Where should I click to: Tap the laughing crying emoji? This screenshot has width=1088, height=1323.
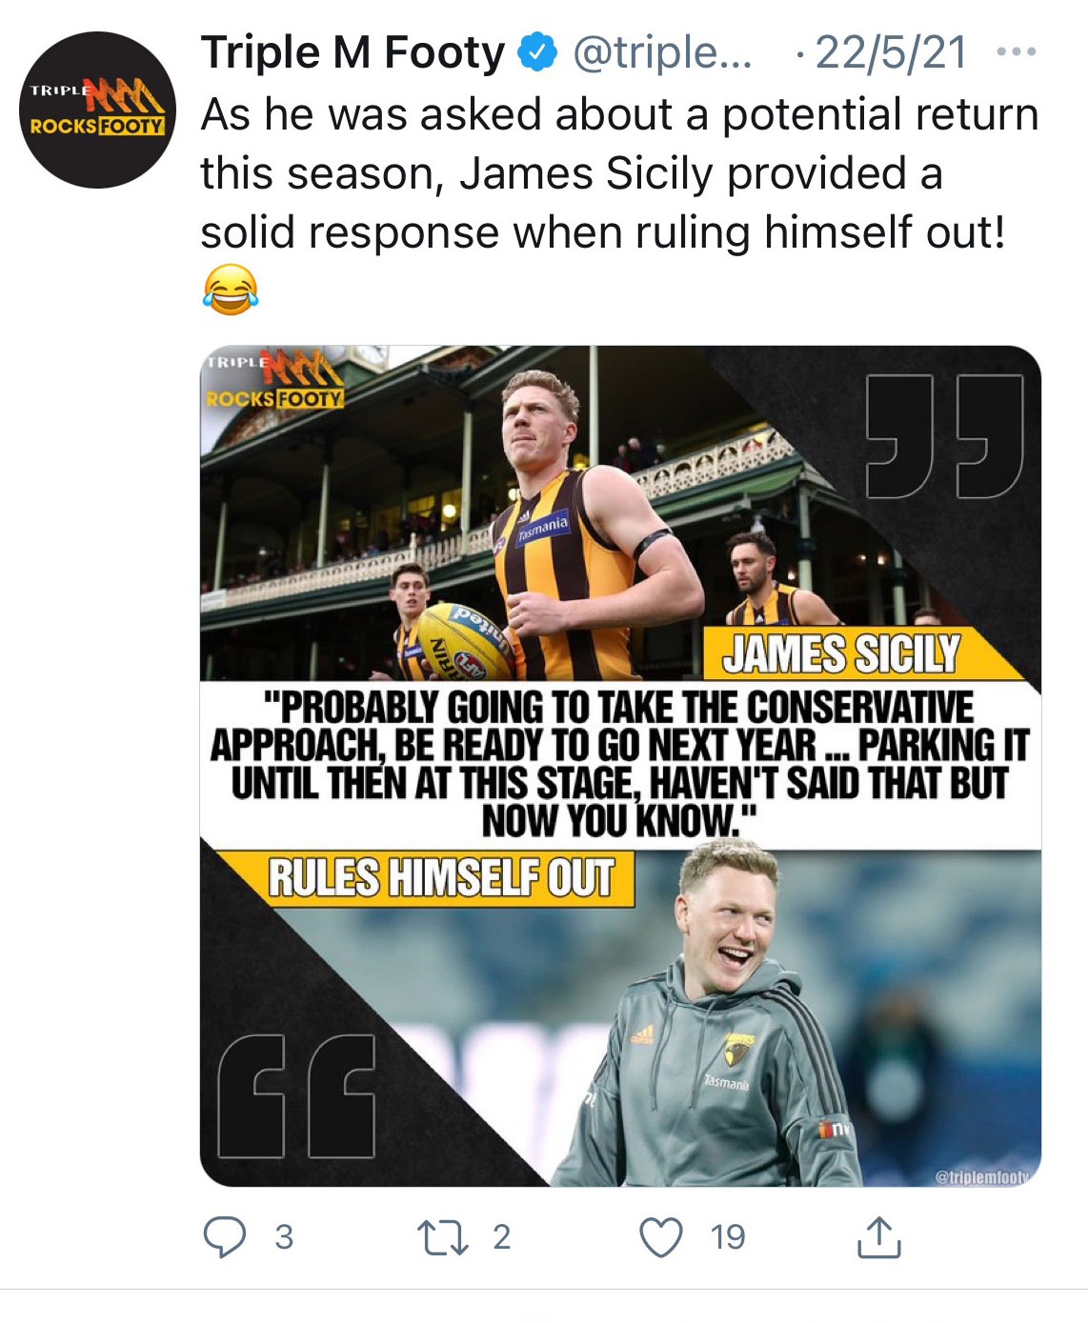click(230, 291)
